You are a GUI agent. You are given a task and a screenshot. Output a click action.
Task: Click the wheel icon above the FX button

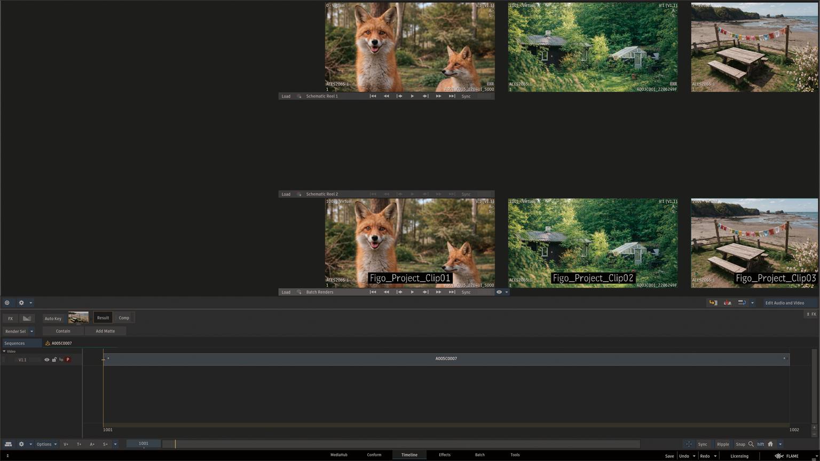click(7, 303)
